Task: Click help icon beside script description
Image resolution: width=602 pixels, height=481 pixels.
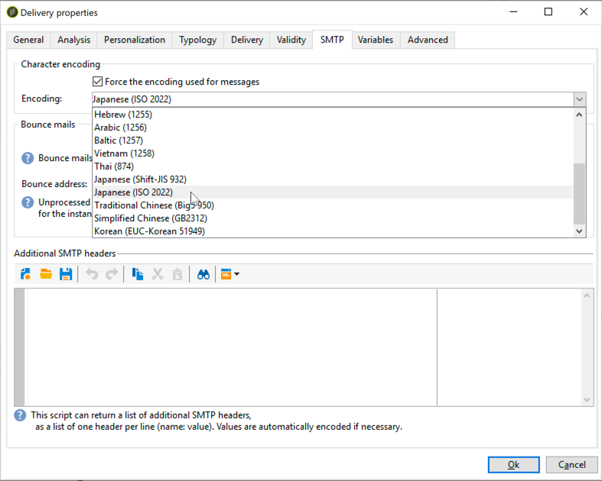Action: (20, 415)
